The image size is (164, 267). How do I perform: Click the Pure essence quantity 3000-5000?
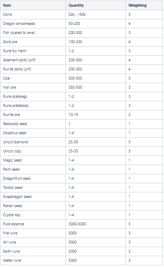click(x=77, y=224)
